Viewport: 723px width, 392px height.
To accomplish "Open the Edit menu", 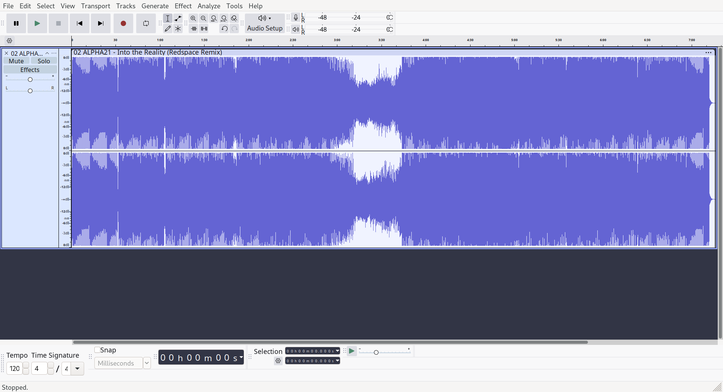I will coord(25,6).
